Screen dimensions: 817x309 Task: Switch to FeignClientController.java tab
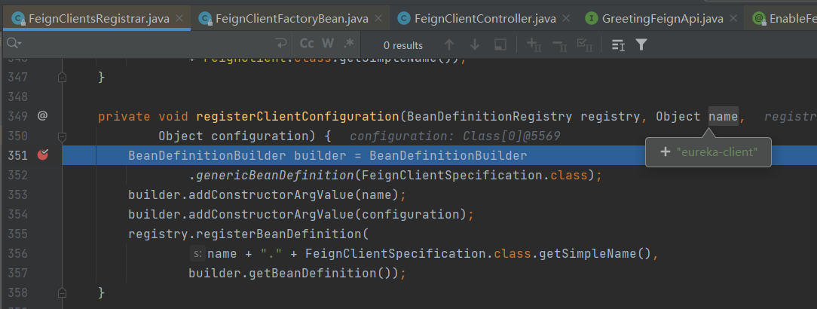coord(485,19)
